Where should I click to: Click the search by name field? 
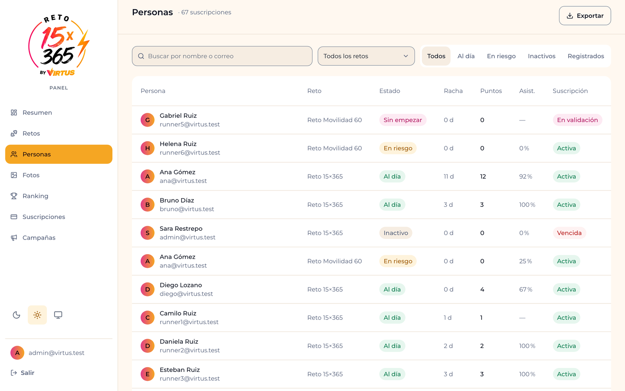[222, 56]
